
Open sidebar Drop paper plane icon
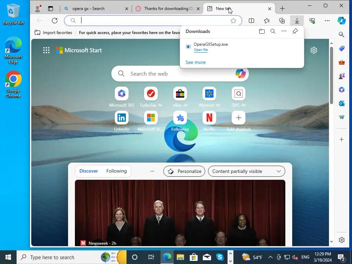click(x=341, y=117)
